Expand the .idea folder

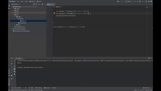coord(13,9)
